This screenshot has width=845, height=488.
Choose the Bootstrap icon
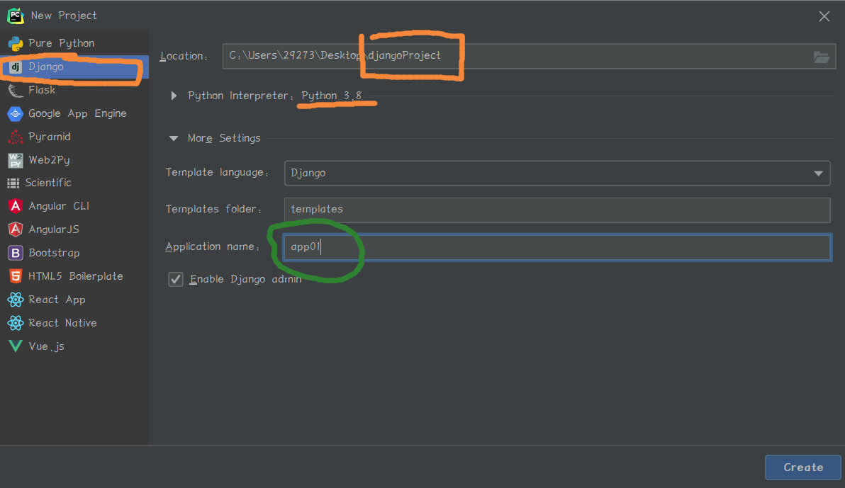click(x=15, y=253)
